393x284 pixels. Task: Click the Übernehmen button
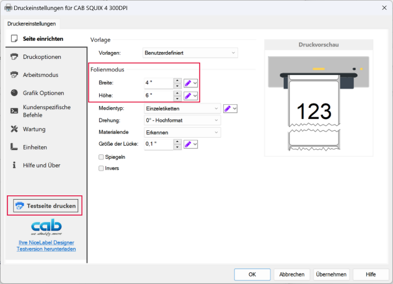(x=331, y=275)
